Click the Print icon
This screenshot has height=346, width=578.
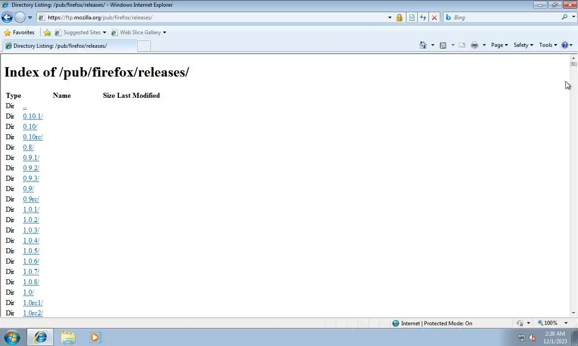coord(475,45)
